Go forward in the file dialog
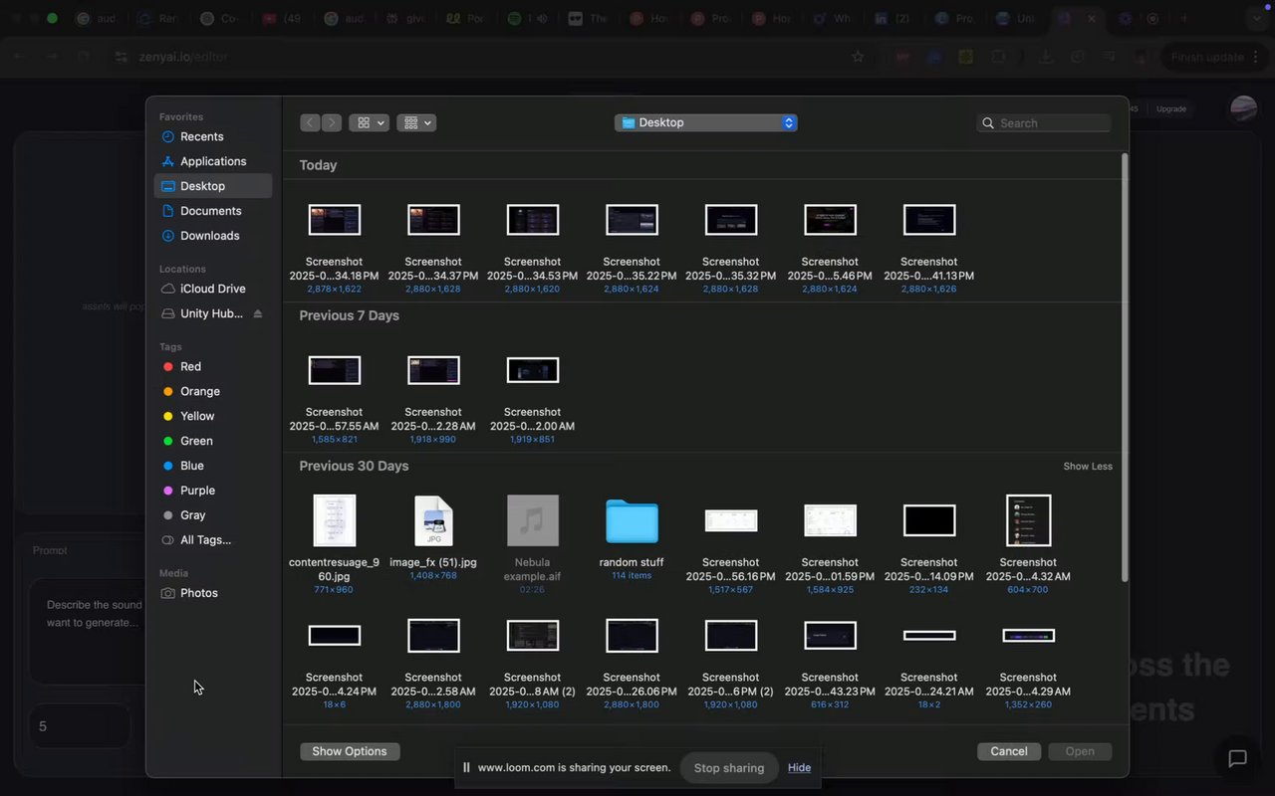The width and height of the screenshot is (1275, 796). pyautogui.click(x=332, y=122)
